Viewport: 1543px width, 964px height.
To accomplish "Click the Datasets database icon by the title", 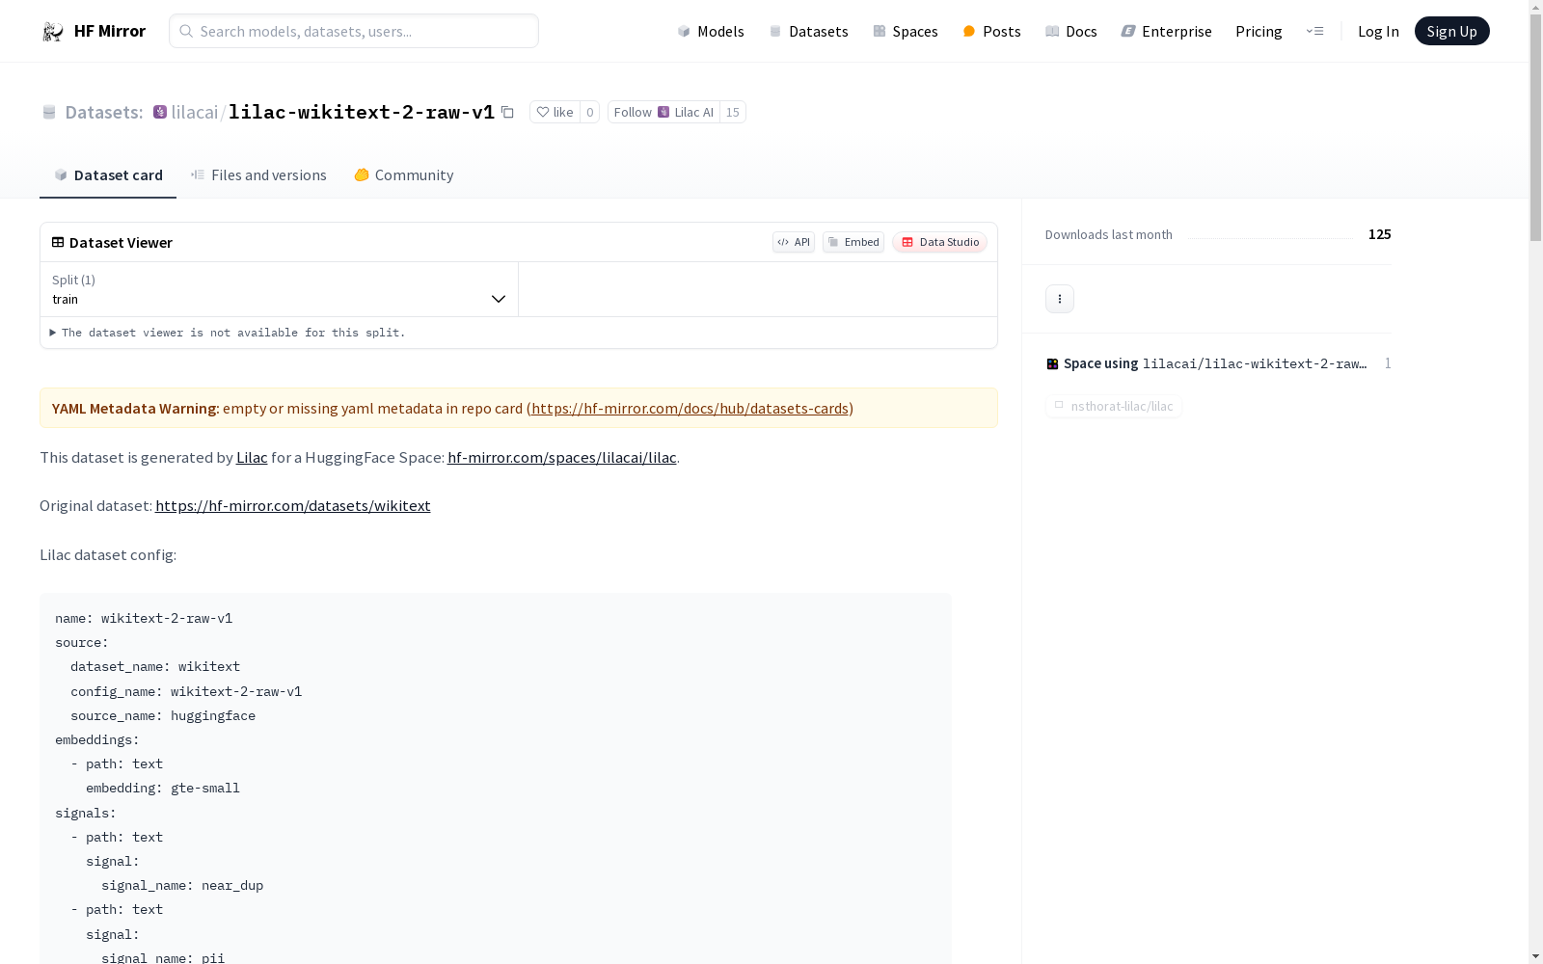I will (x=49, y=112).
